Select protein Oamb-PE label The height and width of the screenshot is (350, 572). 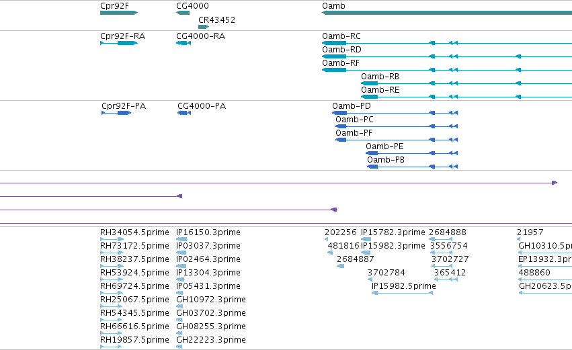[x=384, y=146]
